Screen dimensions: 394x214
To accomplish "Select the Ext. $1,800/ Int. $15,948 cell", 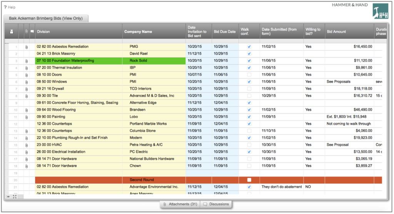I will [349, 117].
